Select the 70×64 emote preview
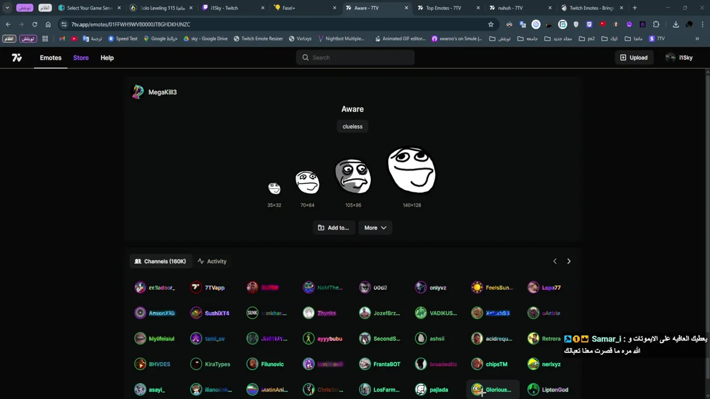This screenshot has width=710, height=399. [307, 182]
